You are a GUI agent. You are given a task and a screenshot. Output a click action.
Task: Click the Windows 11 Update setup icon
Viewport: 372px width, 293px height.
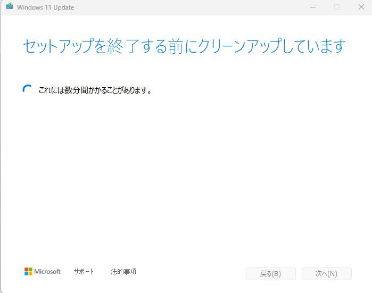point(10,6)
